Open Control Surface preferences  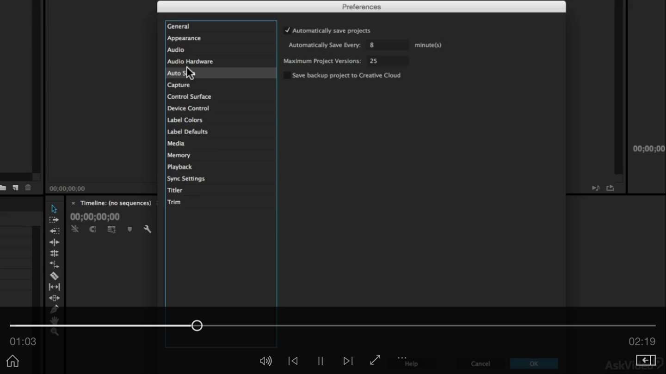(221, 97)
